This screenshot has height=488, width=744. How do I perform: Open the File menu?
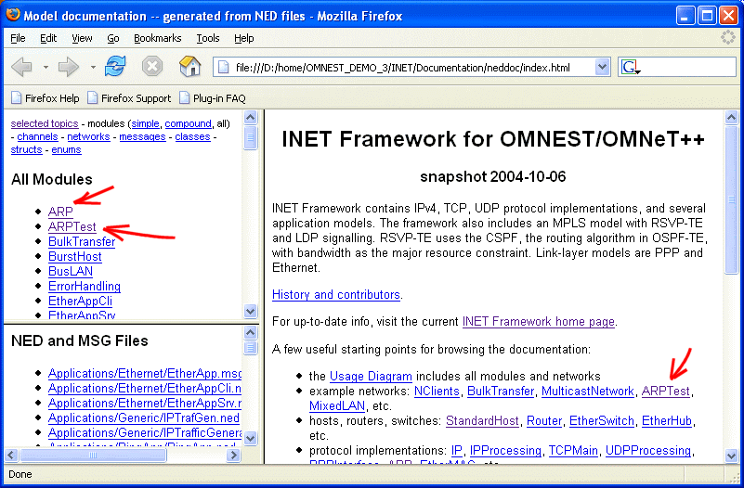tap(18, 38)
